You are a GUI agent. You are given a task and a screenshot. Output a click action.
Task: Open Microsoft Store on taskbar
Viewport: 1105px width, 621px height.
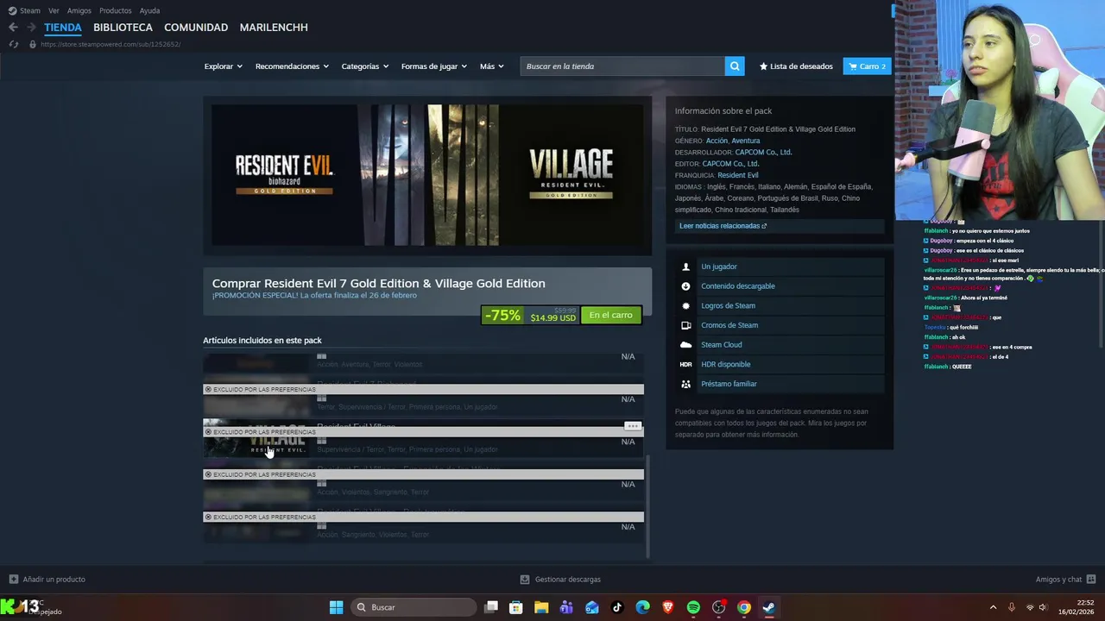(516, 607)
